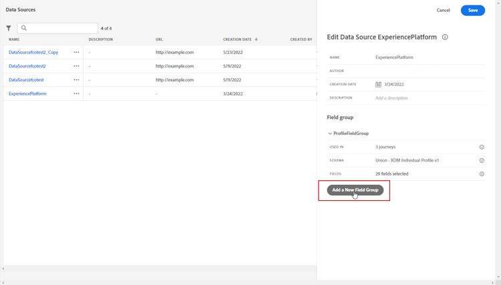Open more actions for DataSourcefcotest
The image size is (501, 285).
[x=76, y=79]
